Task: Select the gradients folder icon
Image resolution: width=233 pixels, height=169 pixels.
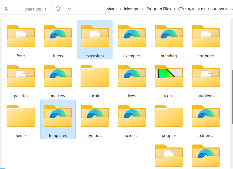Action: click(x=206, y=76)
